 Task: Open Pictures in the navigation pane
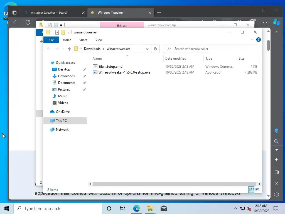(x=64, y=89)
